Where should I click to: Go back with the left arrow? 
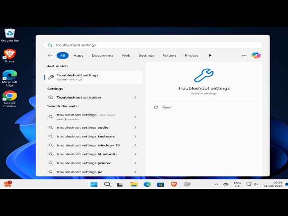[50, 55]
